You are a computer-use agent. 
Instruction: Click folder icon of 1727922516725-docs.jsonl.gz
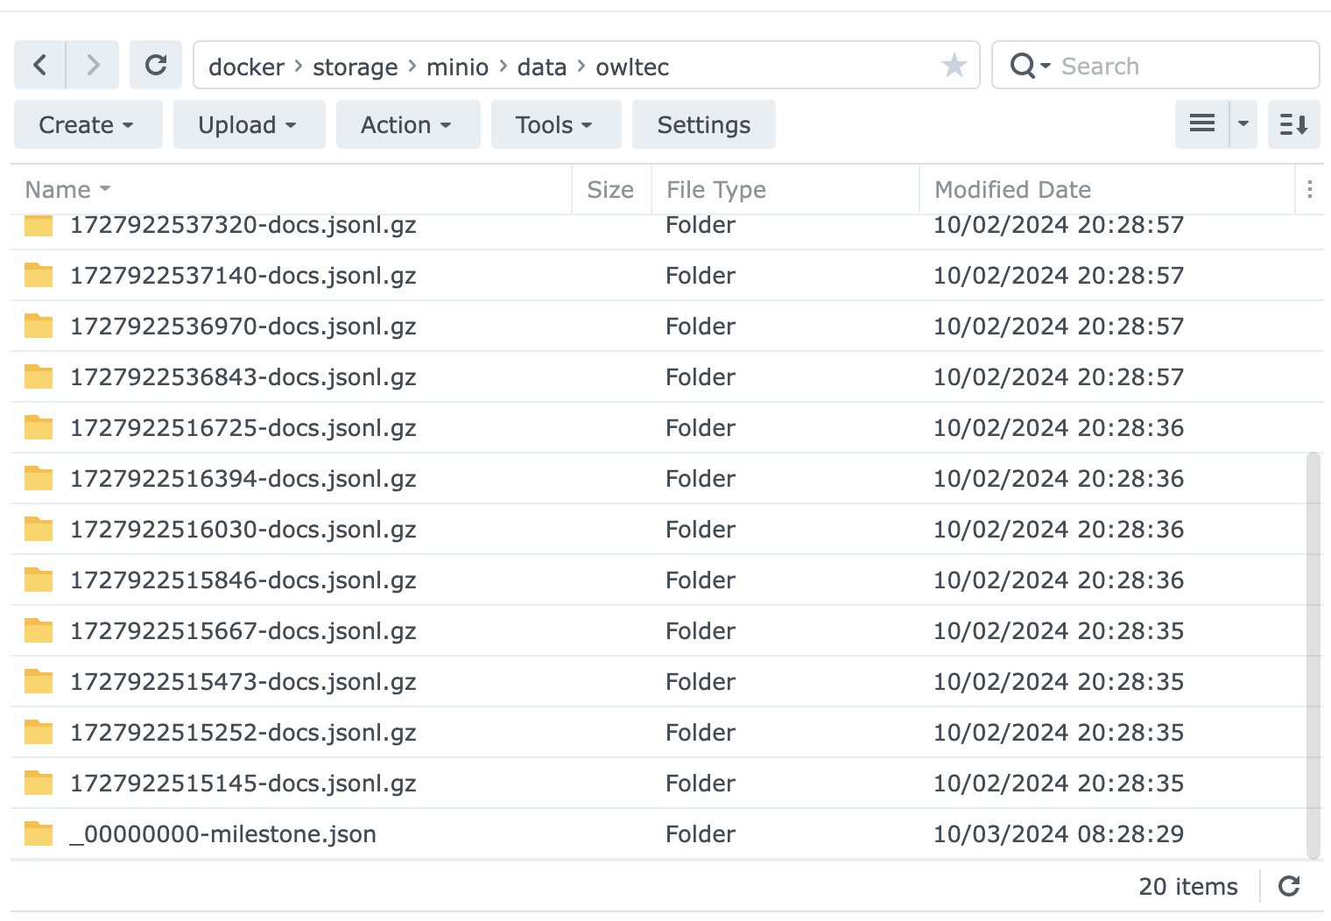(39, 427)
